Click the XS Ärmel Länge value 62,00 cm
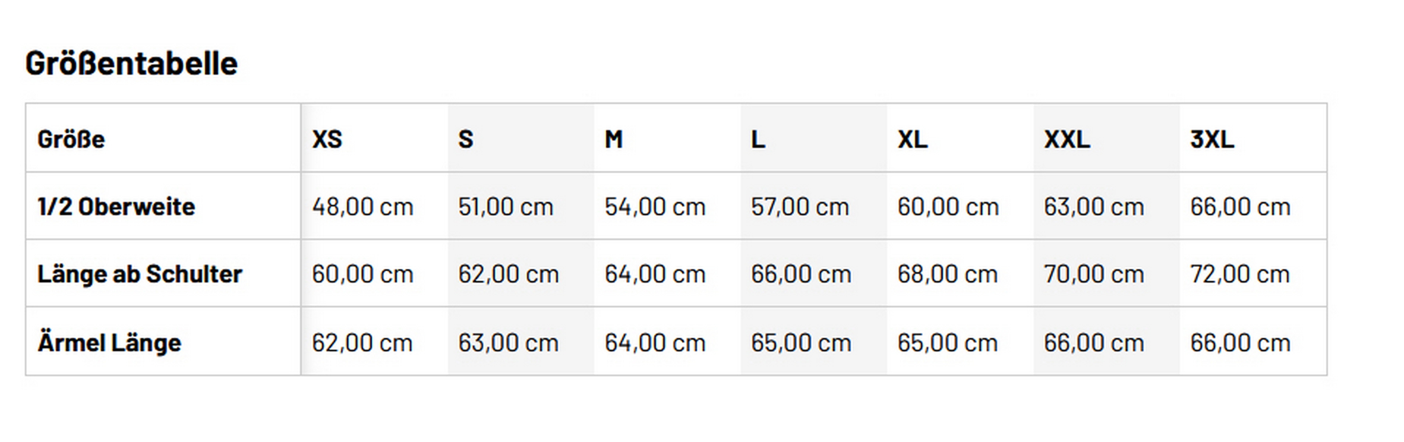 click(362, 343)
